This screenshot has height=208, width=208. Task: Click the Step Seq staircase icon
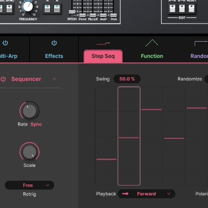(x=103, y=44)
